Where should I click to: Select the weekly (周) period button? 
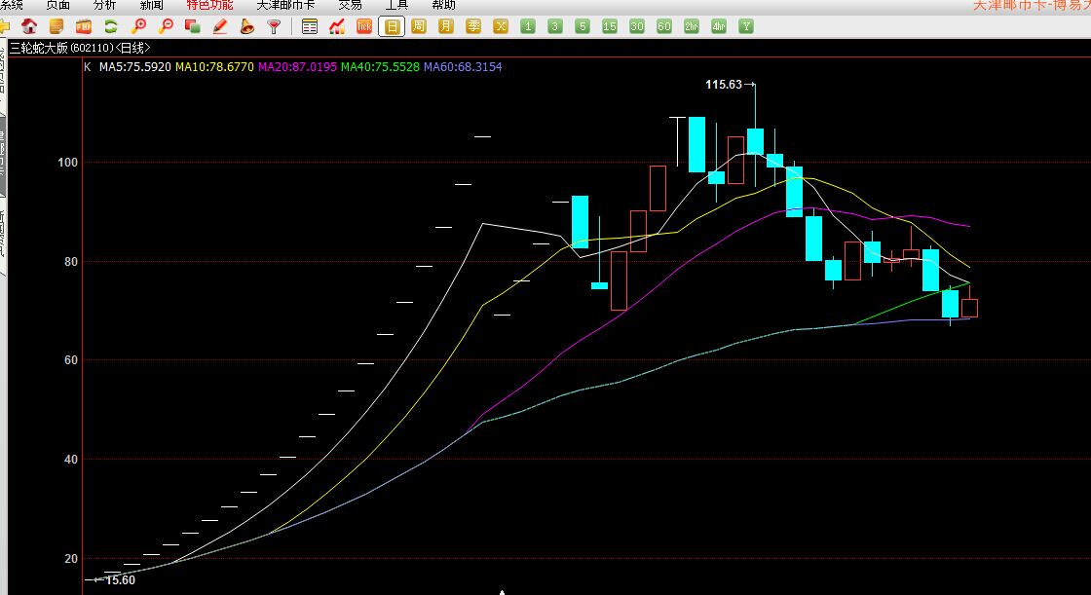[x=419, y=26]
